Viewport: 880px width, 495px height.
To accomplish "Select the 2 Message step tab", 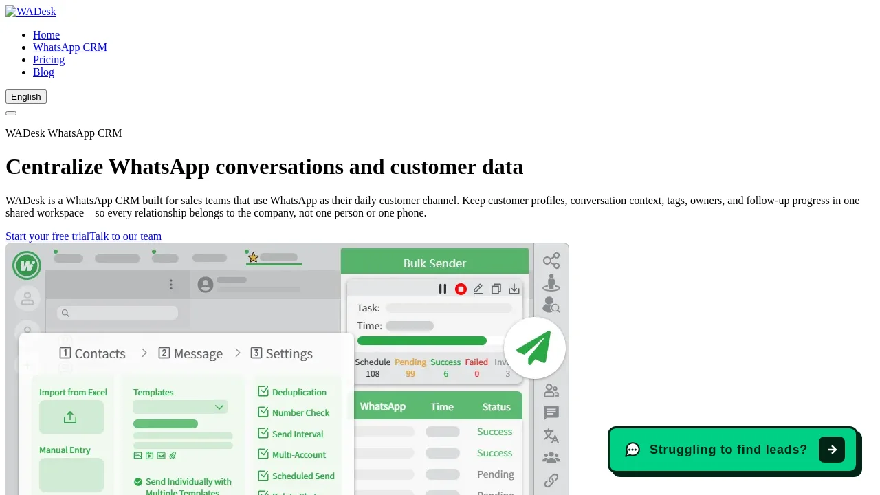I will point(190,353).
